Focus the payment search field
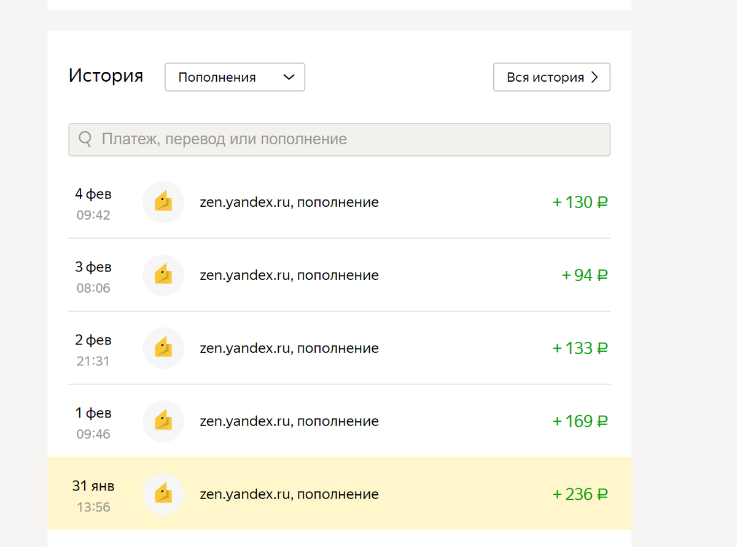 [339, 139]
